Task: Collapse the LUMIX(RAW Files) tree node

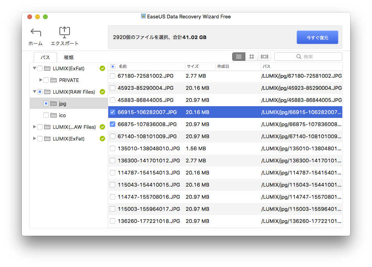Action: 34,92
